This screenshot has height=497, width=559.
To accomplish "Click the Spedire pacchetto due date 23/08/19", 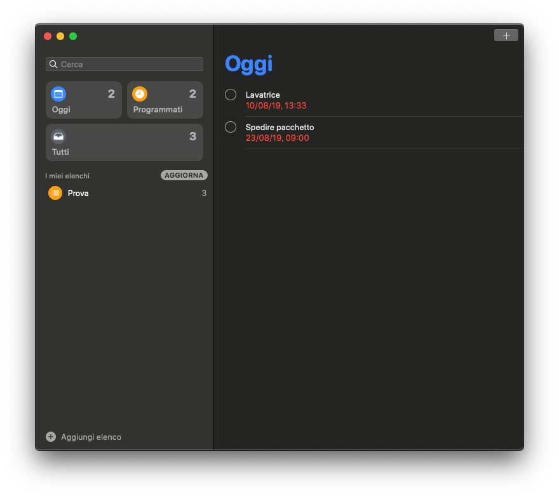I will (x=278, y=138).
